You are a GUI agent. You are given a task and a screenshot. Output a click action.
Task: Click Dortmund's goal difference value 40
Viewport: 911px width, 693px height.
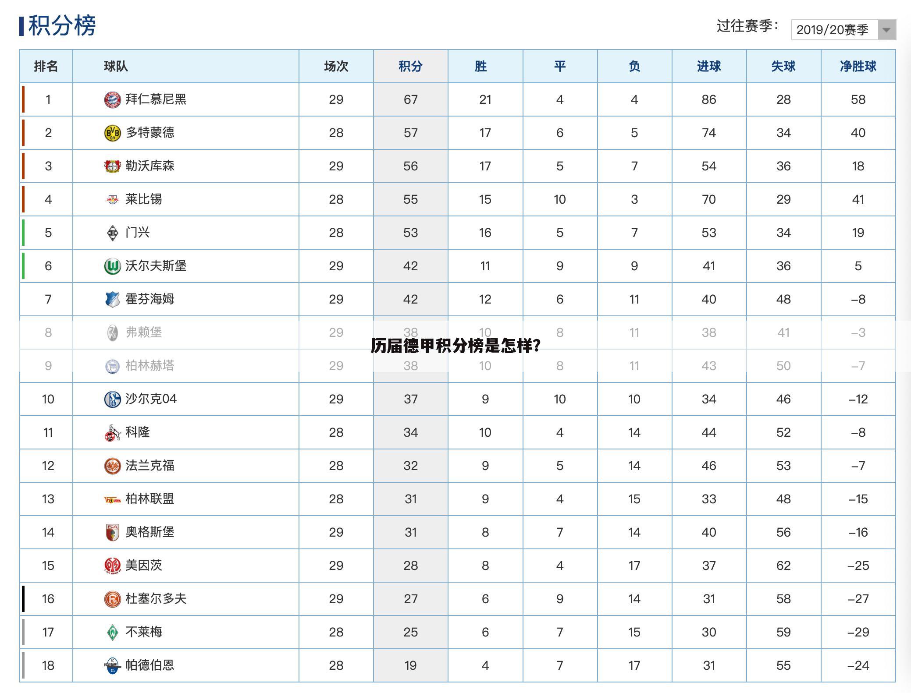(858, 133)
